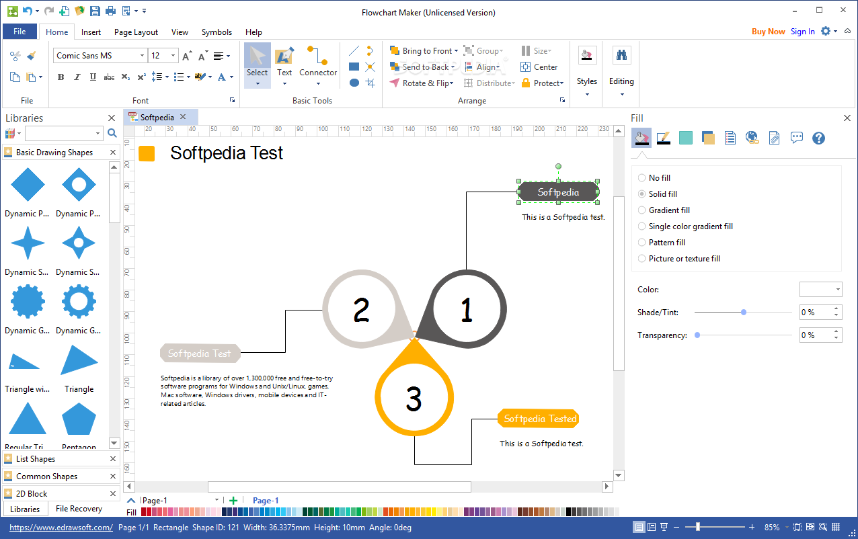Click the library search magnifier icon
The image size is (858, 539).
pyautogui.click(x=112, y=133)
